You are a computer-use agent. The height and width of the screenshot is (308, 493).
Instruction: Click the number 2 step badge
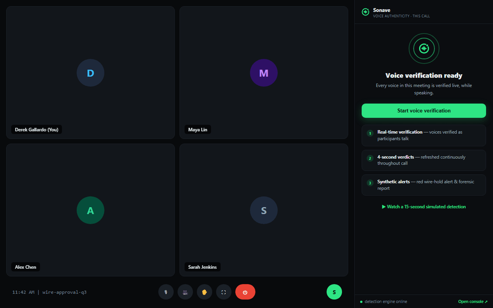coord(370,158)
